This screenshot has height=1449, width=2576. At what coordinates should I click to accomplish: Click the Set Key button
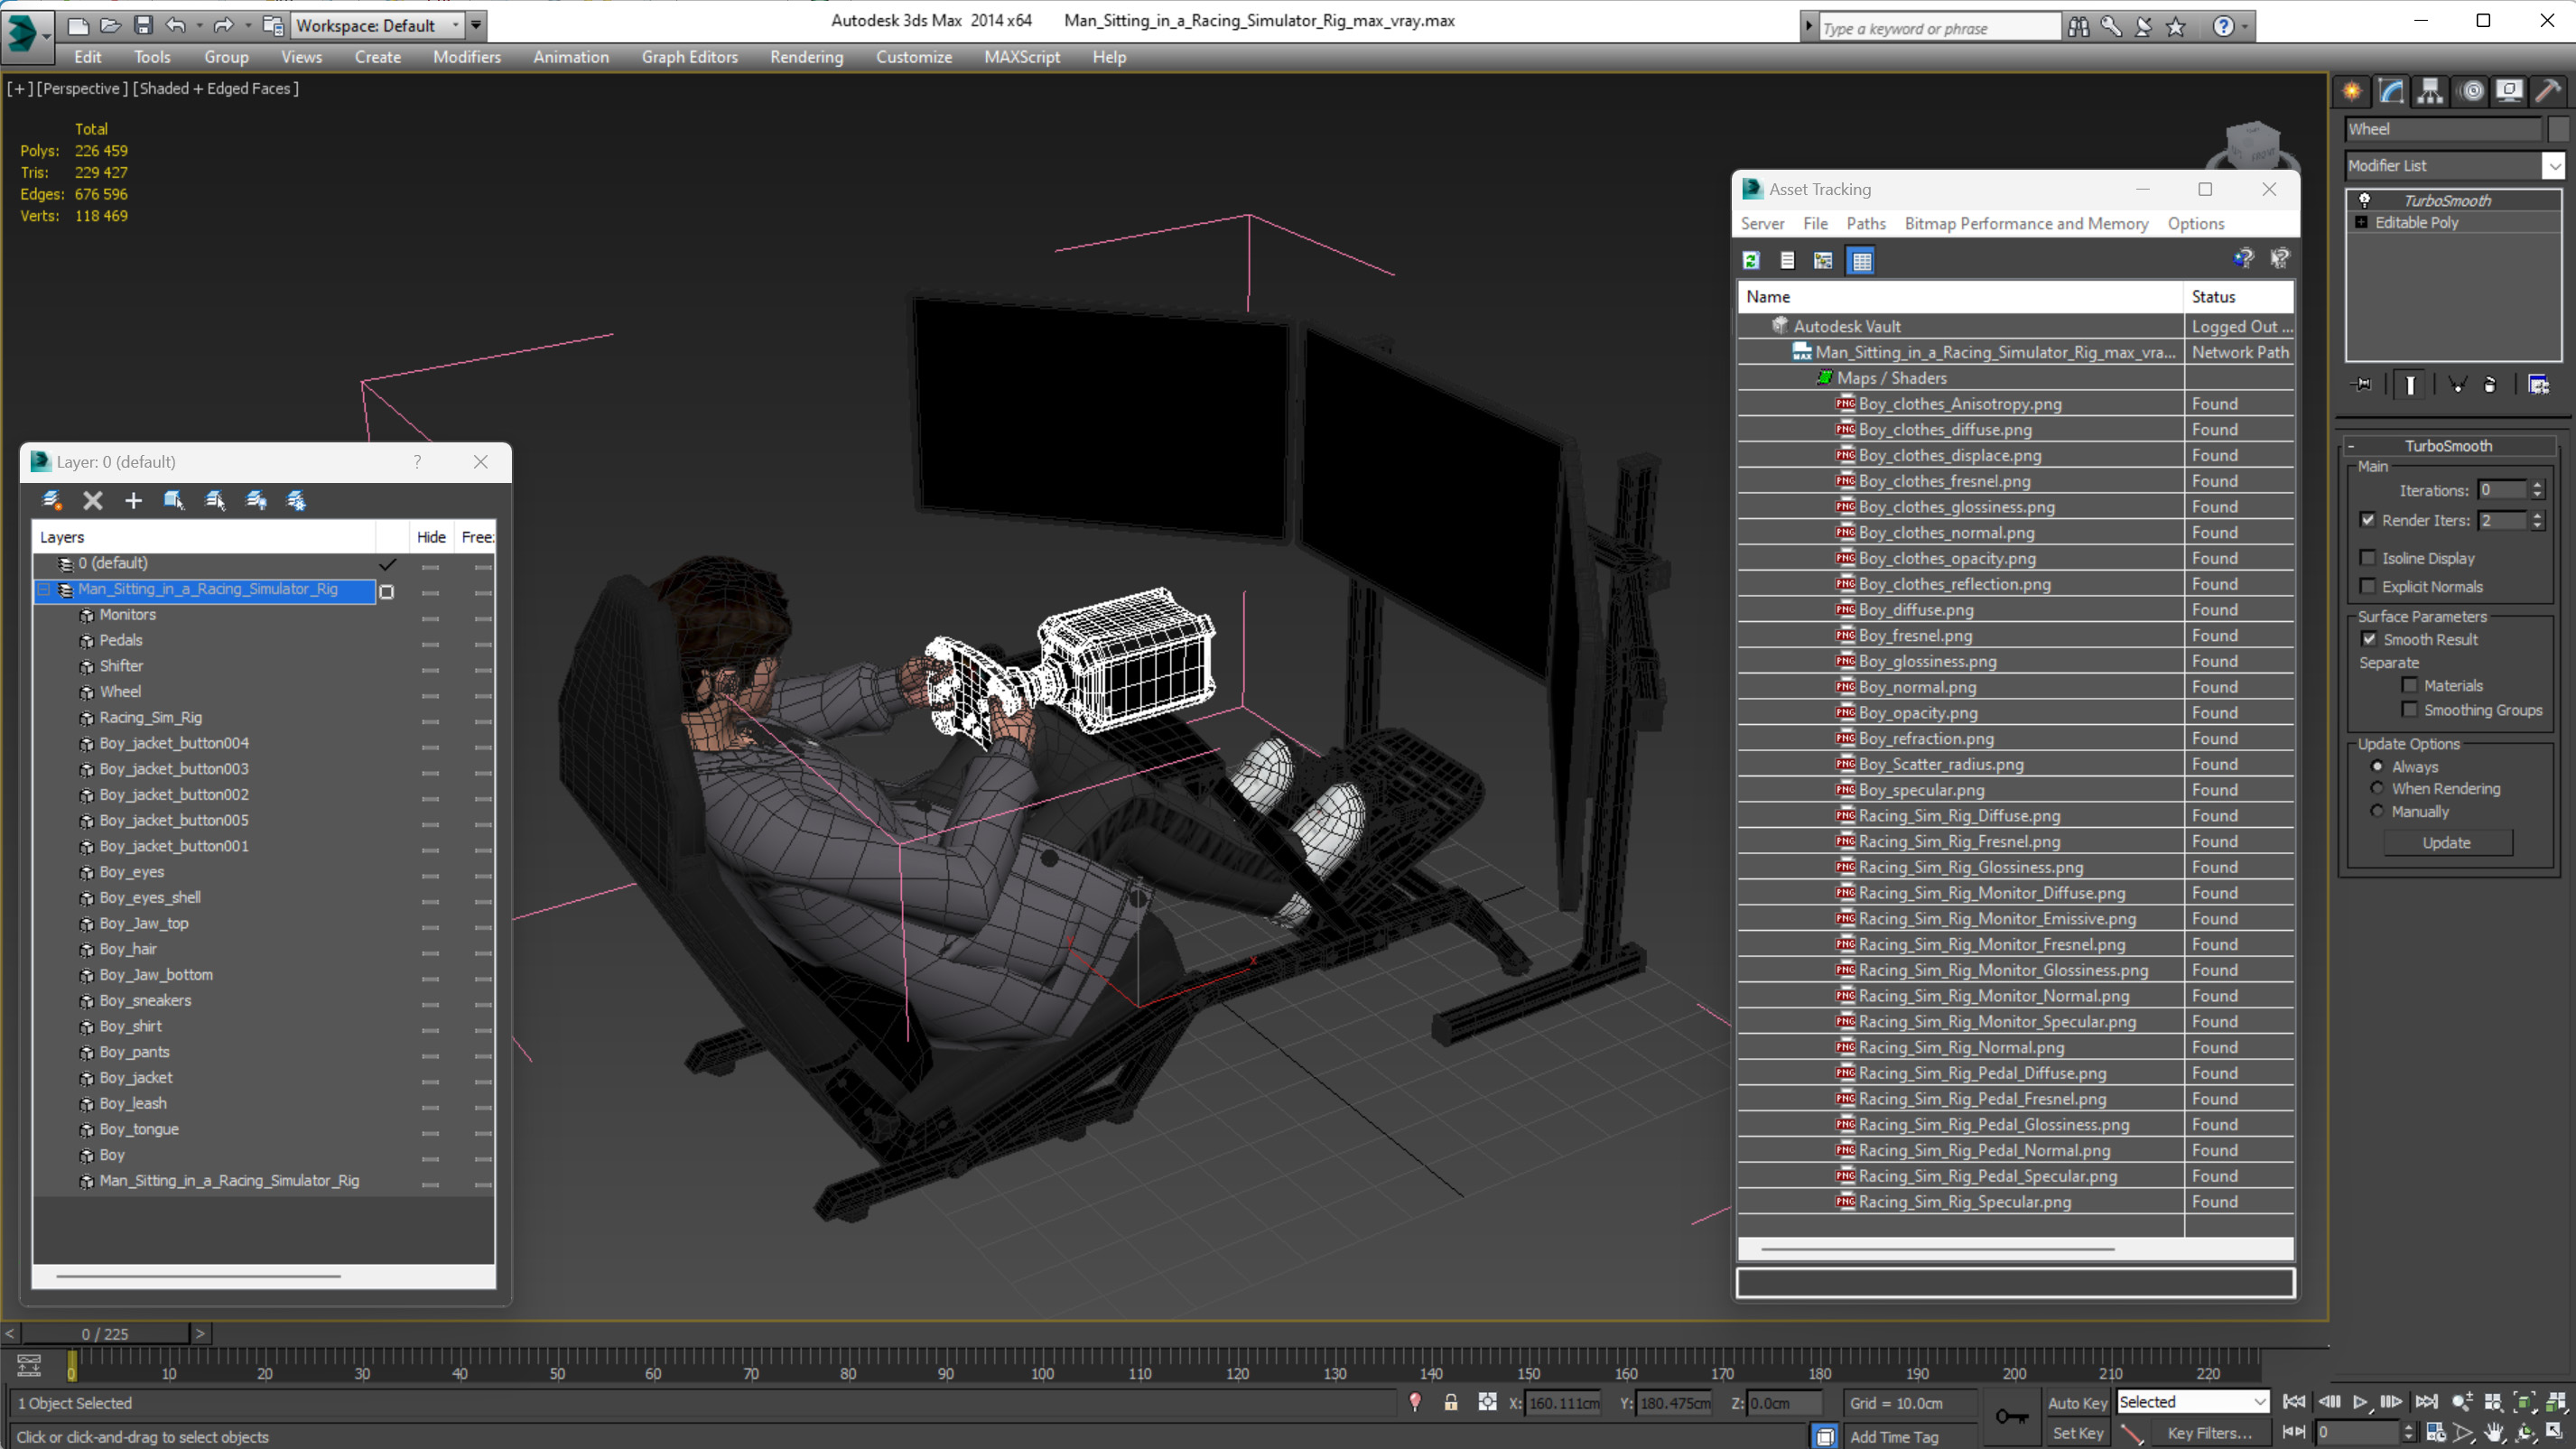[x=2076, y=1432]
